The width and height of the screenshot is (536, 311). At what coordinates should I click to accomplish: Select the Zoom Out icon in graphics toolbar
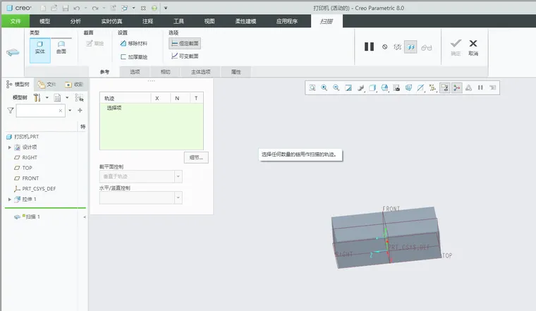(x=336, y=88)
